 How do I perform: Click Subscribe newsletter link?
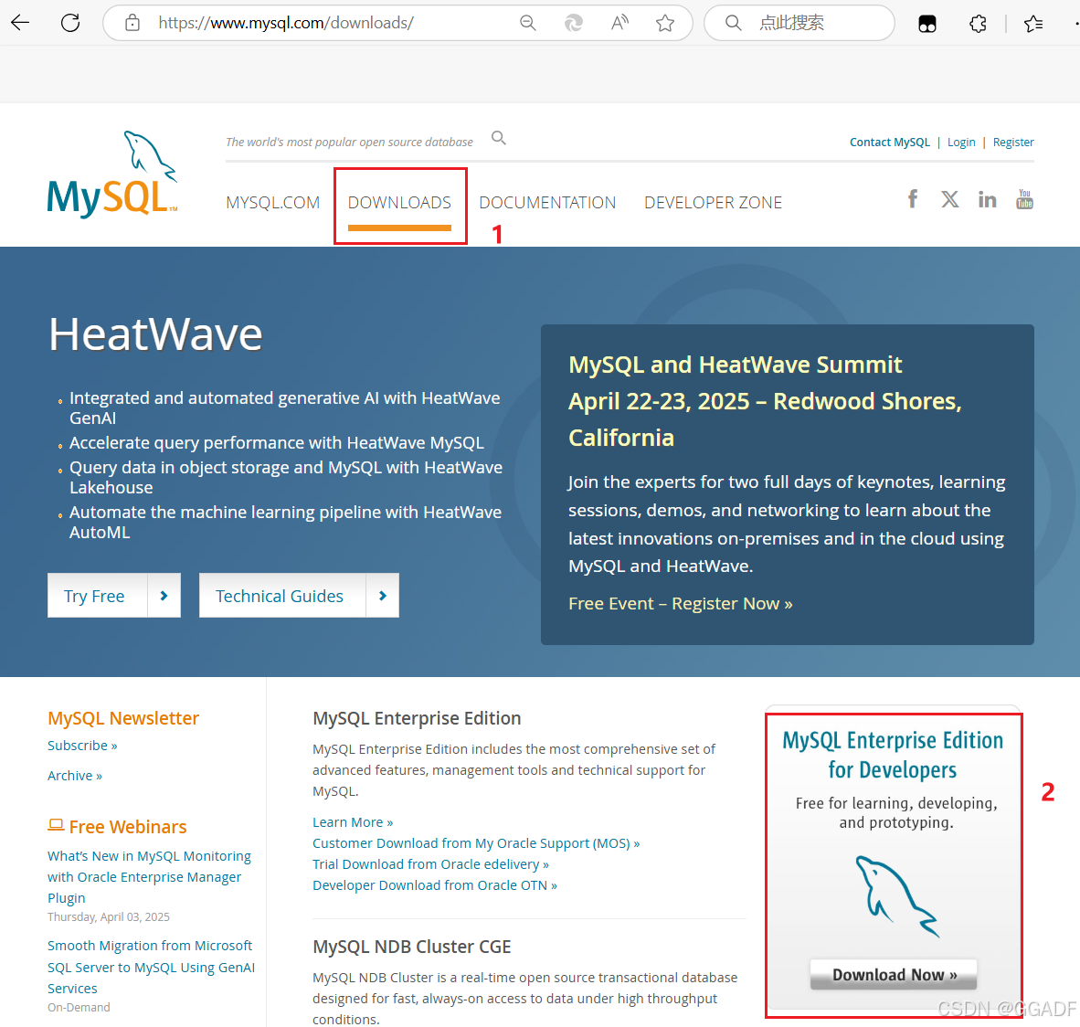click(x=82, y=746)
